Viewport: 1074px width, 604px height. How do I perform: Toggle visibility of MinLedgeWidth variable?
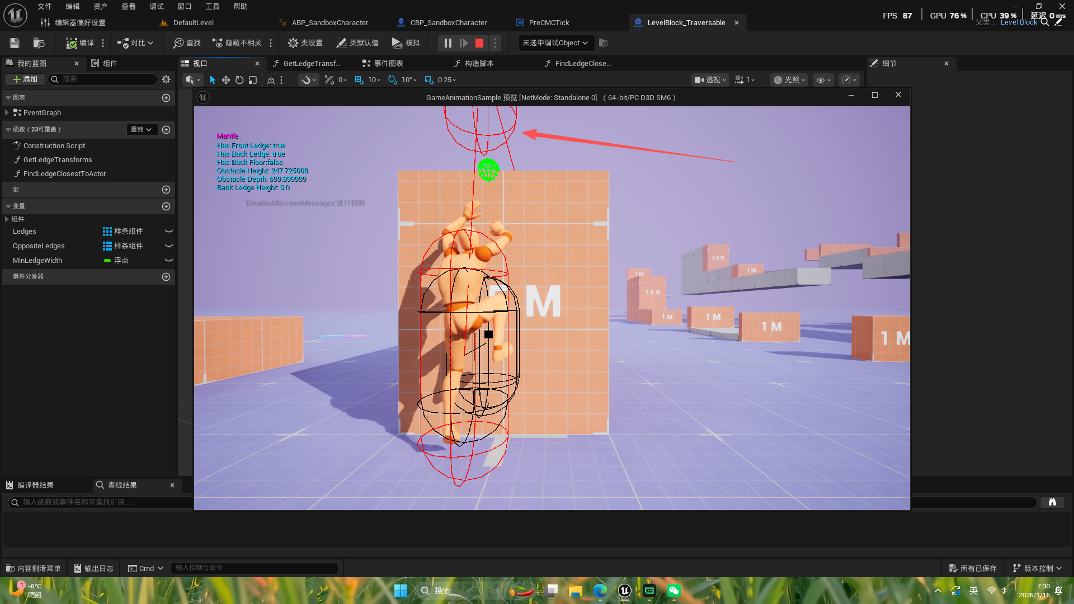168,261
